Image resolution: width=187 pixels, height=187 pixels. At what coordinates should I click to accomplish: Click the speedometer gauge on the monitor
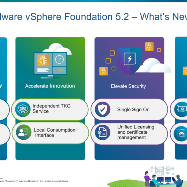coord(59,59)
